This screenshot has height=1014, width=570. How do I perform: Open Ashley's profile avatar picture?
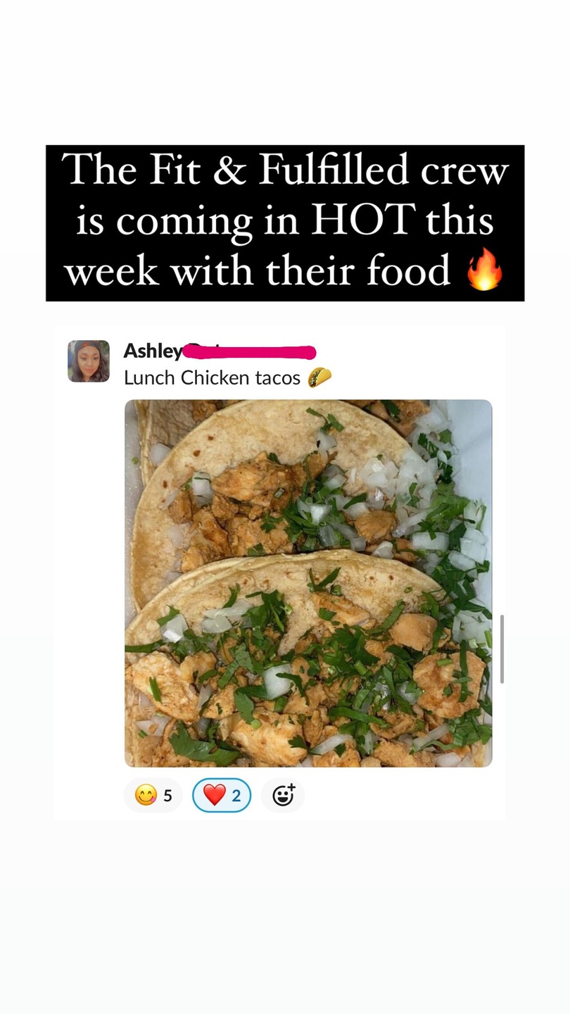(89, 361)
